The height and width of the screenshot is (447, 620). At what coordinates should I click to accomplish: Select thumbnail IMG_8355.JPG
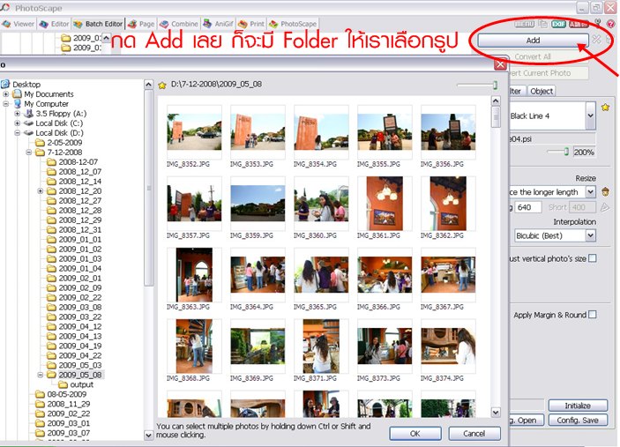pos(385,132)
